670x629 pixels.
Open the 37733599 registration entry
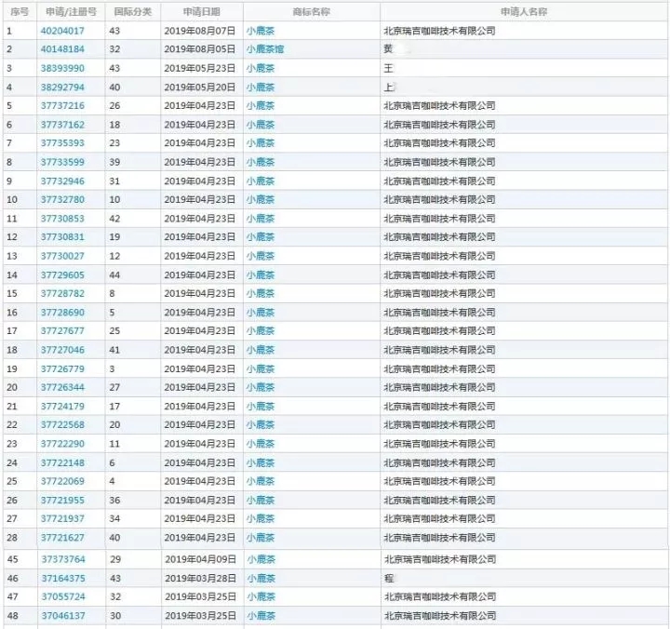coord(62,162)
